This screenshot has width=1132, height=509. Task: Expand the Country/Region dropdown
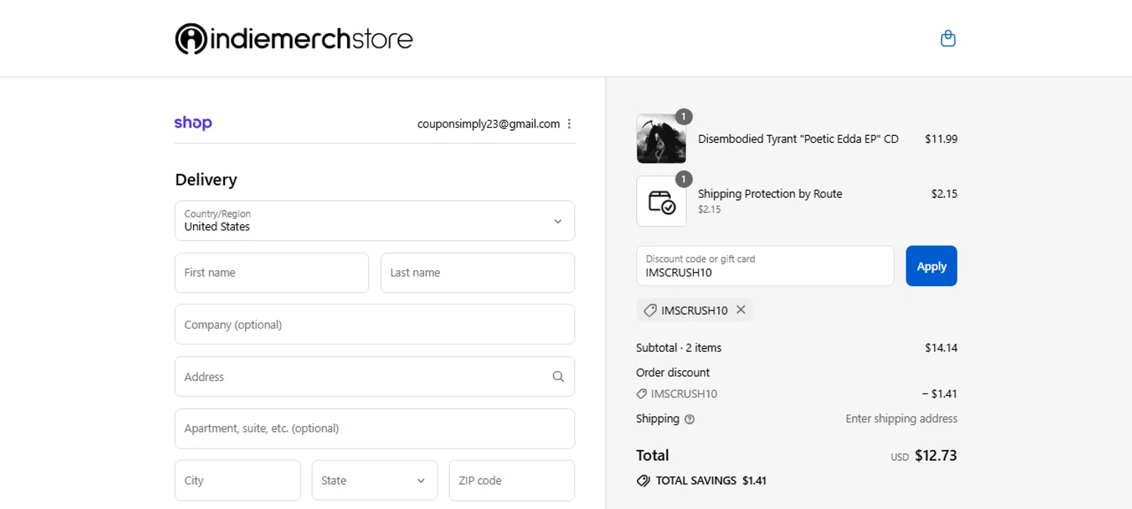[x=374, y=221]
